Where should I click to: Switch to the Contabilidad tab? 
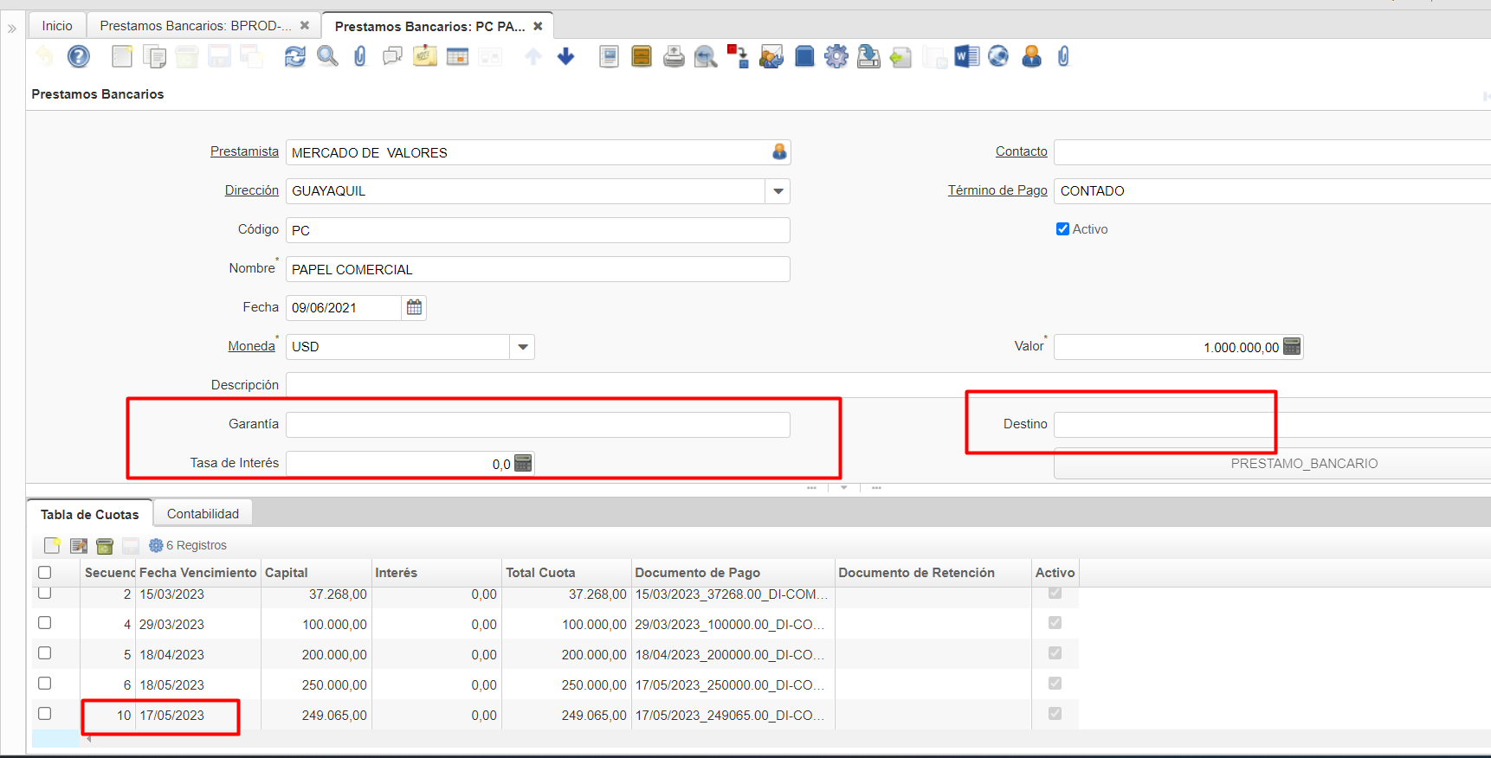[203, 514]
